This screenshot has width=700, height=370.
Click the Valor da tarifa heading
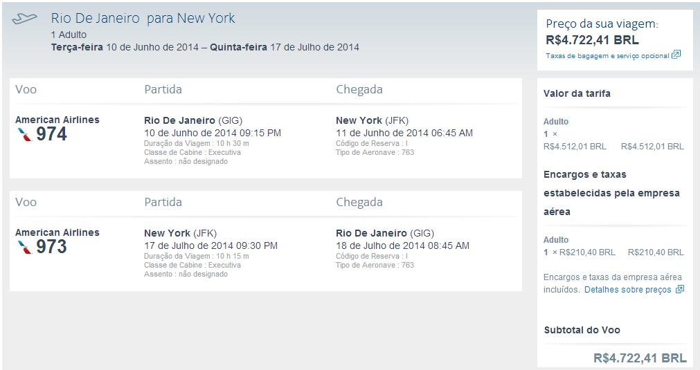point(577,93)
